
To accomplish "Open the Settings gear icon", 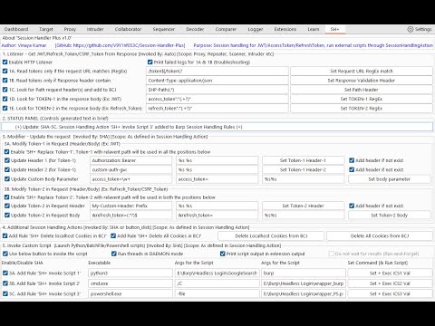I will (411, 29).
